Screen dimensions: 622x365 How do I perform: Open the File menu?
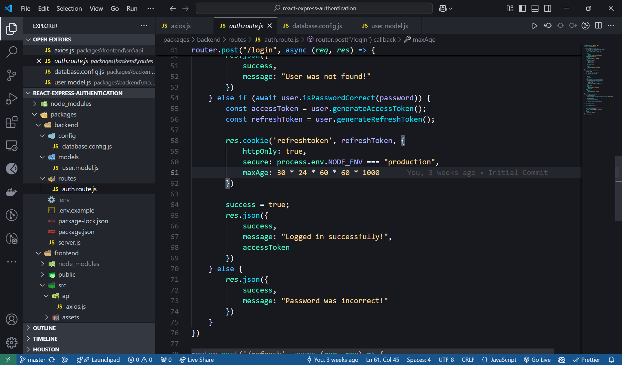[x=26, y=8]
